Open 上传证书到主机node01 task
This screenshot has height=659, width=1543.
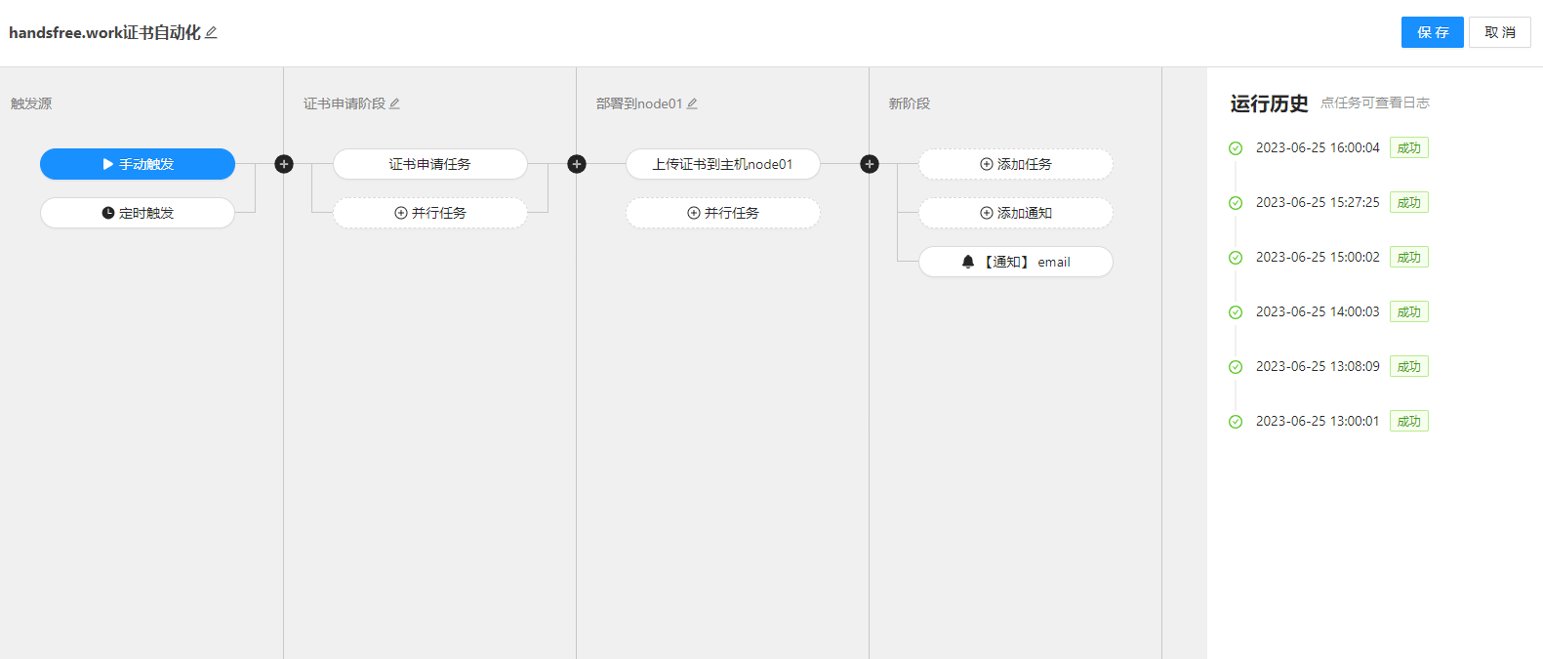[723, 164]
